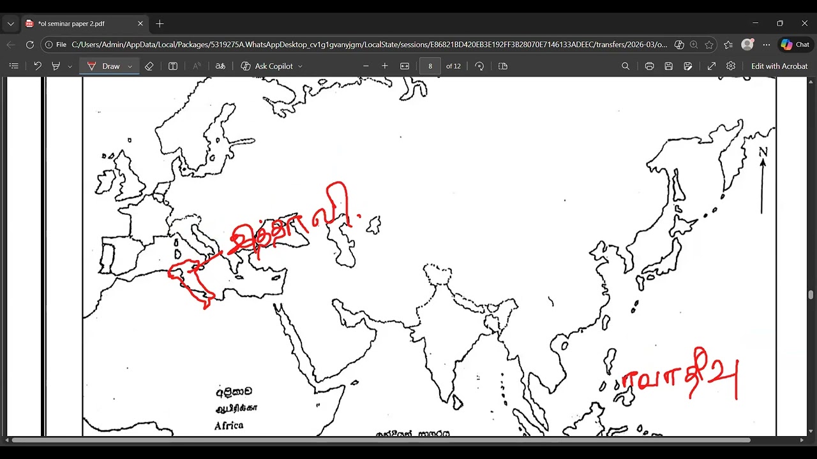
Task: Refresh the current page
Action: (30, 45)
